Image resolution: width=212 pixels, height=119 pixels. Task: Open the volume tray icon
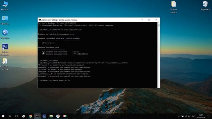click(x=189, y=116)
